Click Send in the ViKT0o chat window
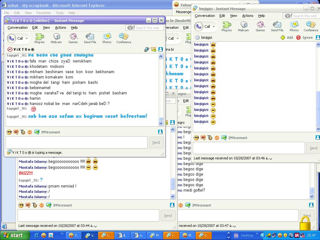 [156, 142]
